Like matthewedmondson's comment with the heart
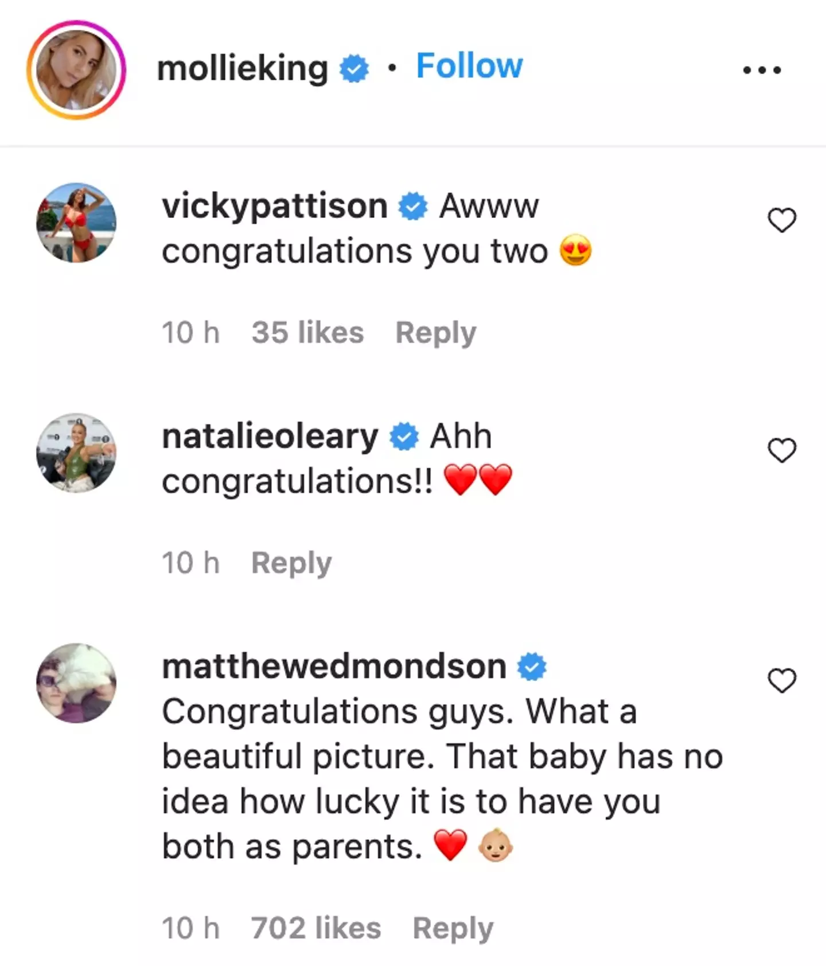This screenshot has width=826, height=966. pos(782,681)
